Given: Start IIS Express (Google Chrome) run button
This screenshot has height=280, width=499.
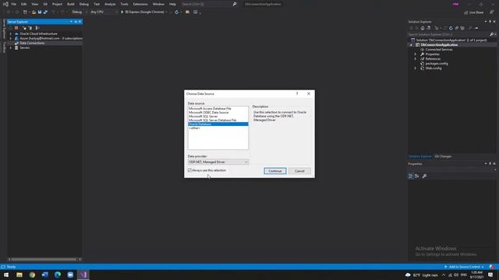Looking at the screenshot, I should point(143,12).
